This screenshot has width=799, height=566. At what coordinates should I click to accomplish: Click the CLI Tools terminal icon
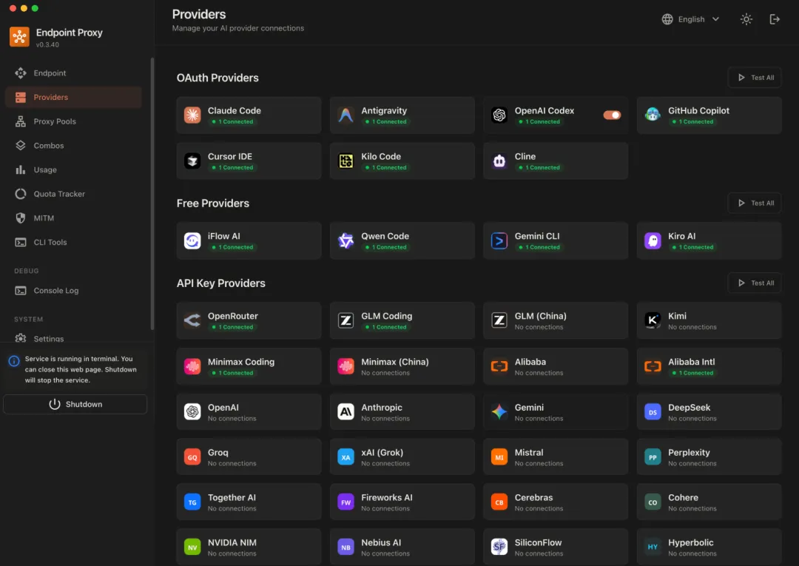(x=21, y=243)
